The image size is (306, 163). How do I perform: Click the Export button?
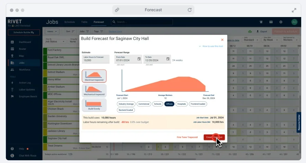click(262, 31)
